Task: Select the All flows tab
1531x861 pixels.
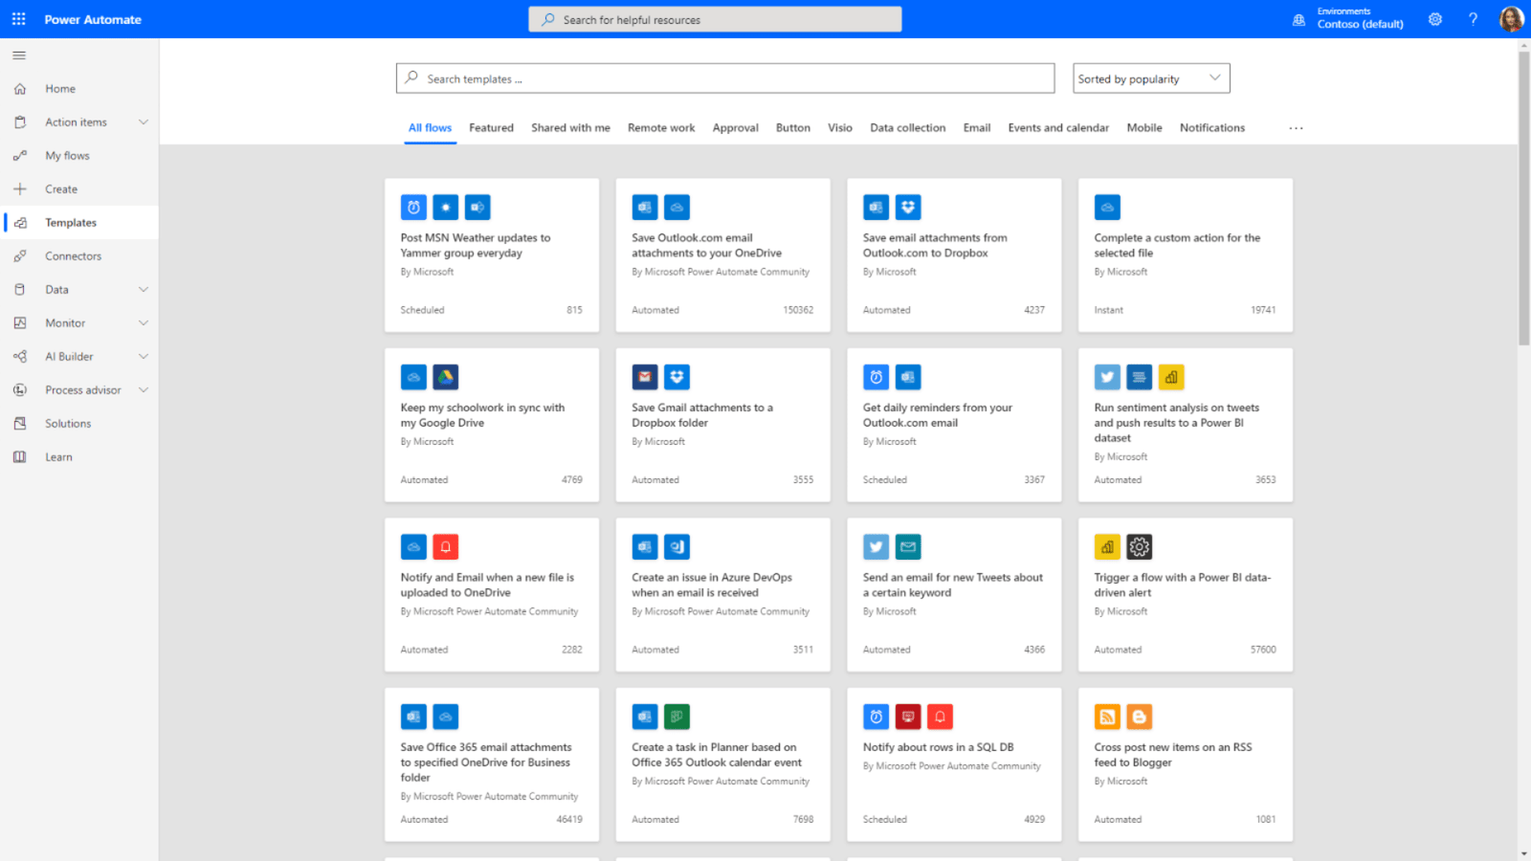Action: [430, 128]
